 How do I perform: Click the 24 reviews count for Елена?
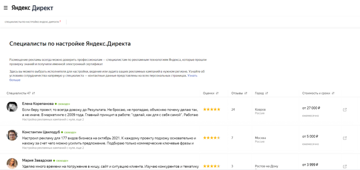(x=233, y=109)
